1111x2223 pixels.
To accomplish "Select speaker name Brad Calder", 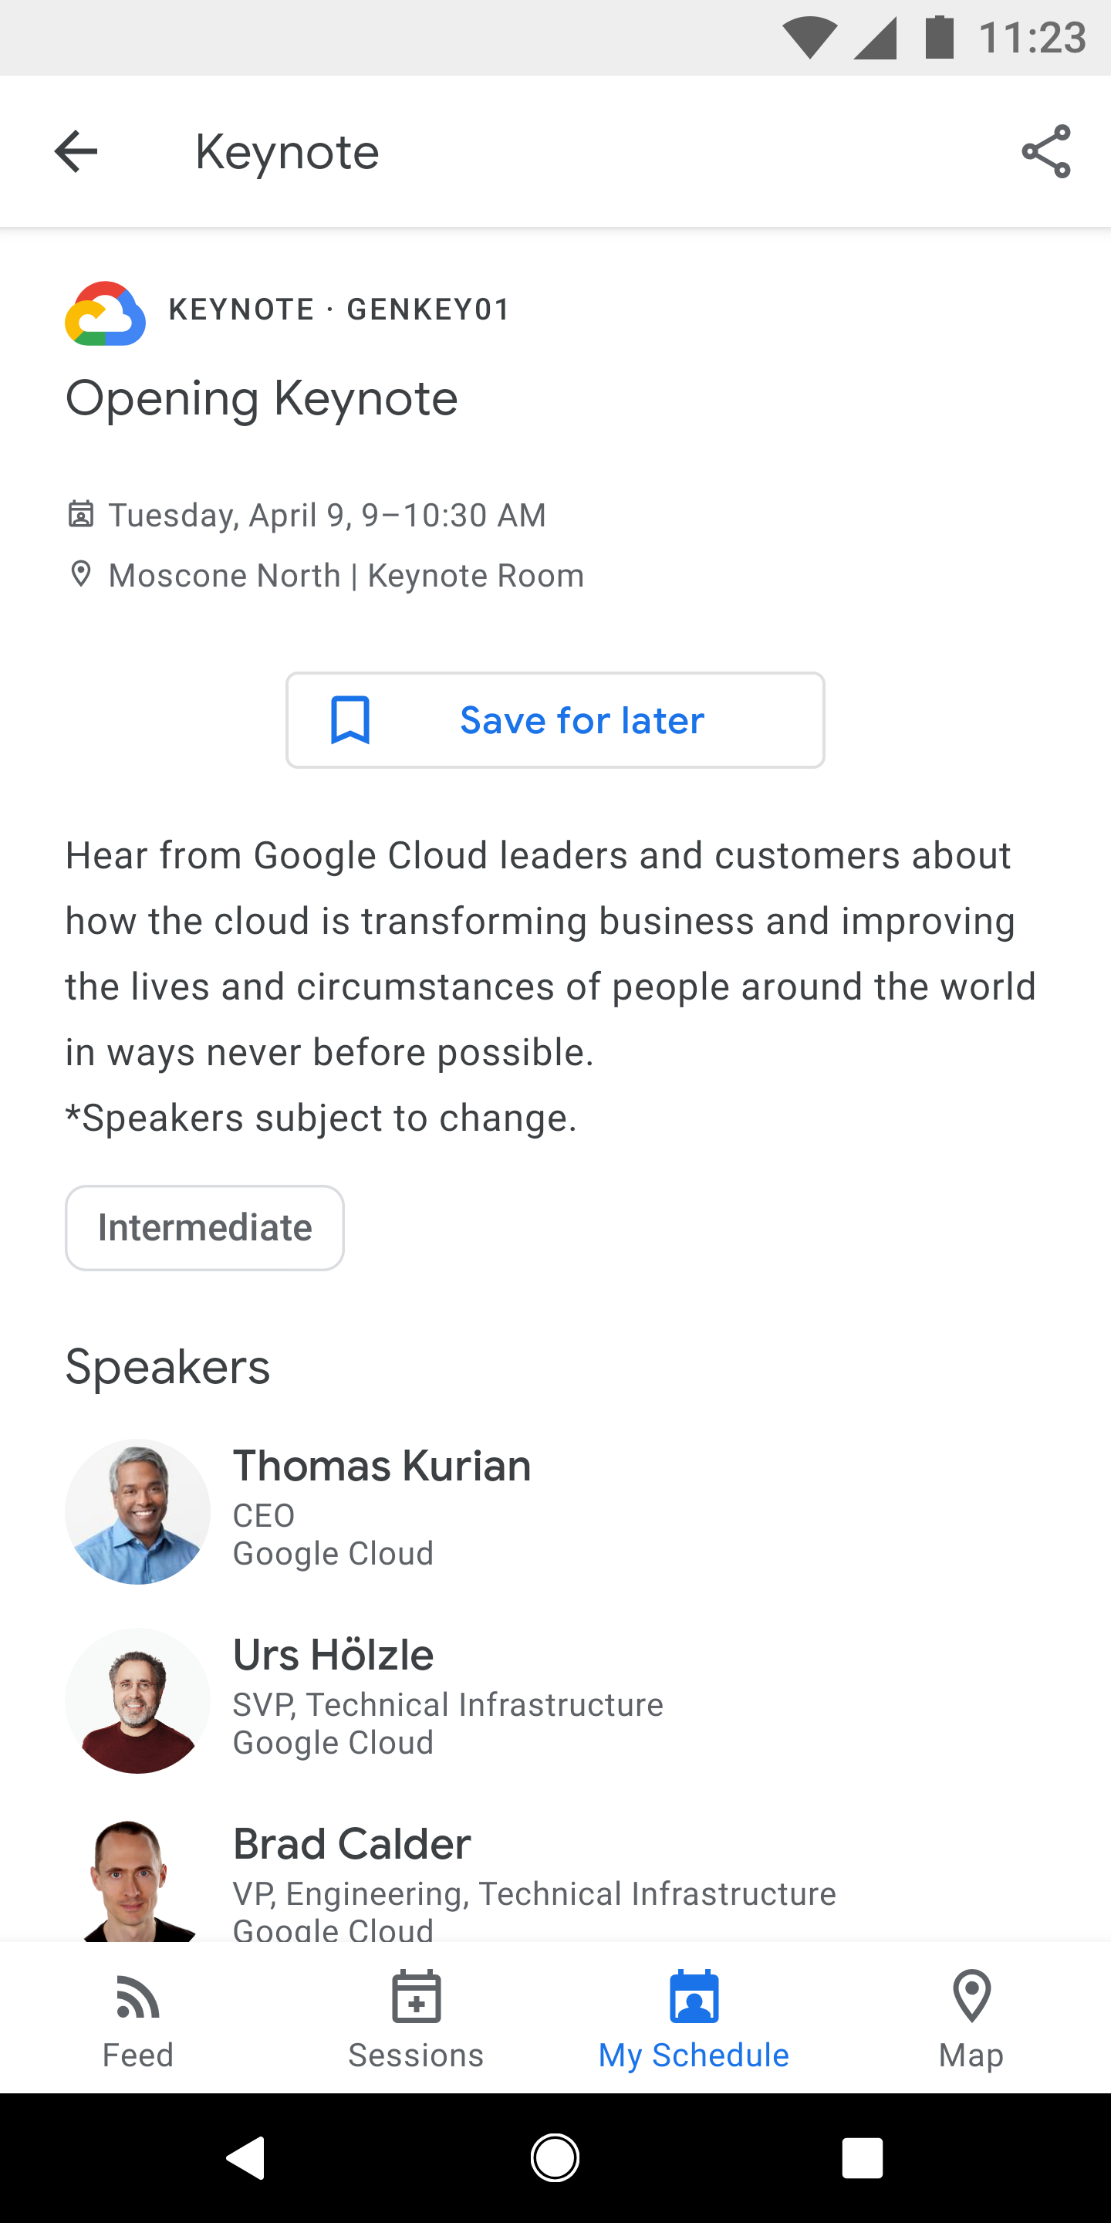I will click(352, 1843).
